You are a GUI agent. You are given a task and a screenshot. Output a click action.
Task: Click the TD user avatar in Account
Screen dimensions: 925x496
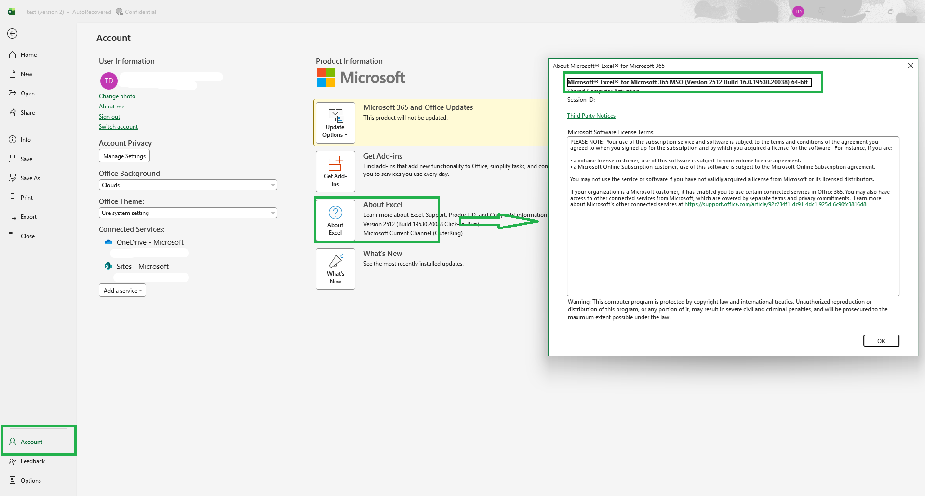109,81
